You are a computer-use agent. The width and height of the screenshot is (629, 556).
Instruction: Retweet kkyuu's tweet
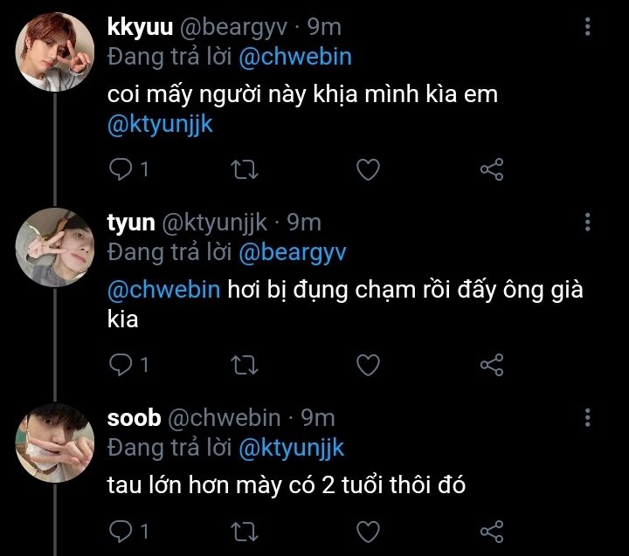tap(245, 169)
